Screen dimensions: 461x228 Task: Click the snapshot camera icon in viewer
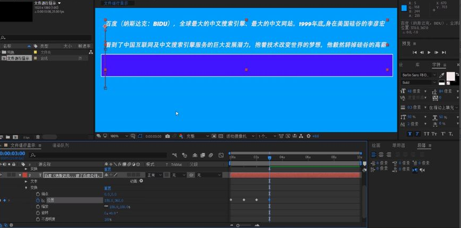click(x=167, y=136)
